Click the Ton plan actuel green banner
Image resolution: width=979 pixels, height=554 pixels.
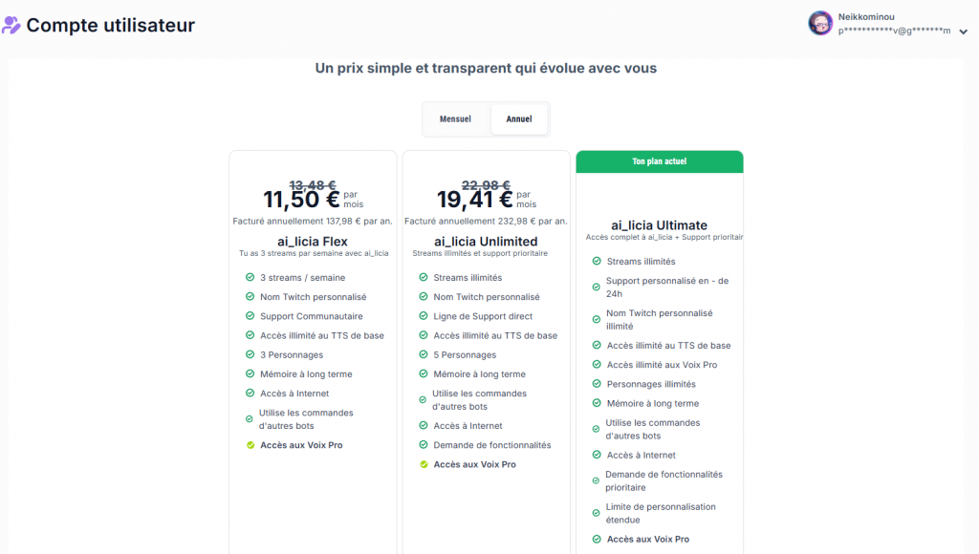click(659, 161)
